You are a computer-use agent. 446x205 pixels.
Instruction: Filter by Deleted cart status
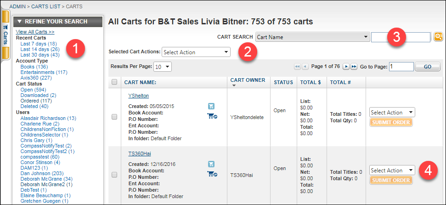point(34,106)
